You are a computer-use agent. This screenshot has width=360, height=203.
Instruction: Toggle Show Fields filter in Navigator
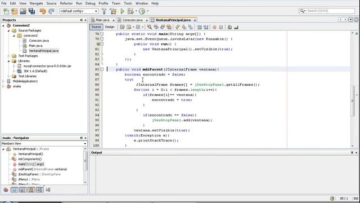pyautogui.click(x=14, y=190)
